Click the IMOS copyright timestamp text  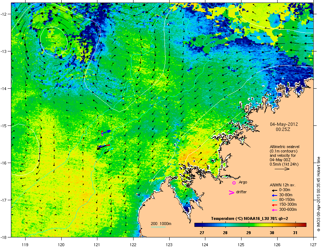coord(318,194)
